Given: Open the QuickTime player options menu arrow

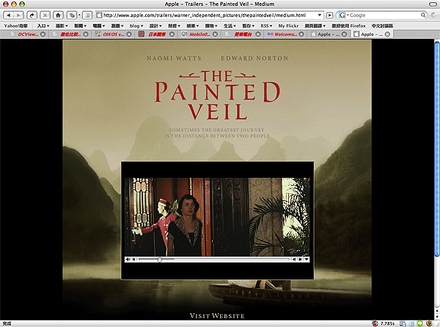Looking at the screenshot, I should (x=307, y=259).
